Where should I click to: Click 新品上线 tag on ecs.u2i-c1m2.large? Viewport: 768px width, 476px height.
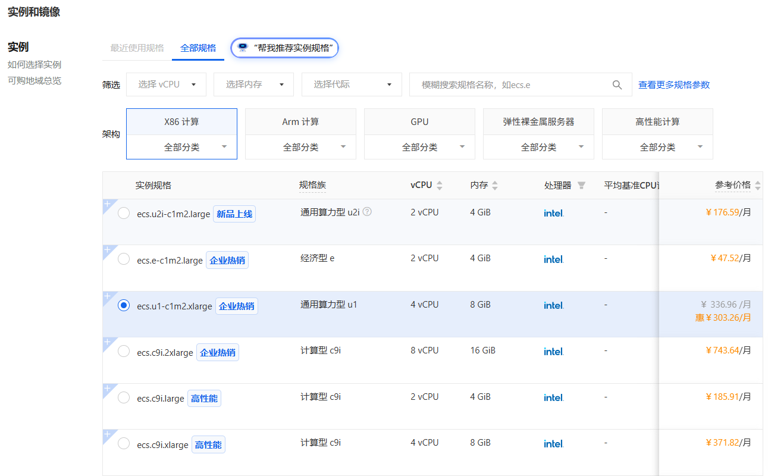(x=234, y=214)
